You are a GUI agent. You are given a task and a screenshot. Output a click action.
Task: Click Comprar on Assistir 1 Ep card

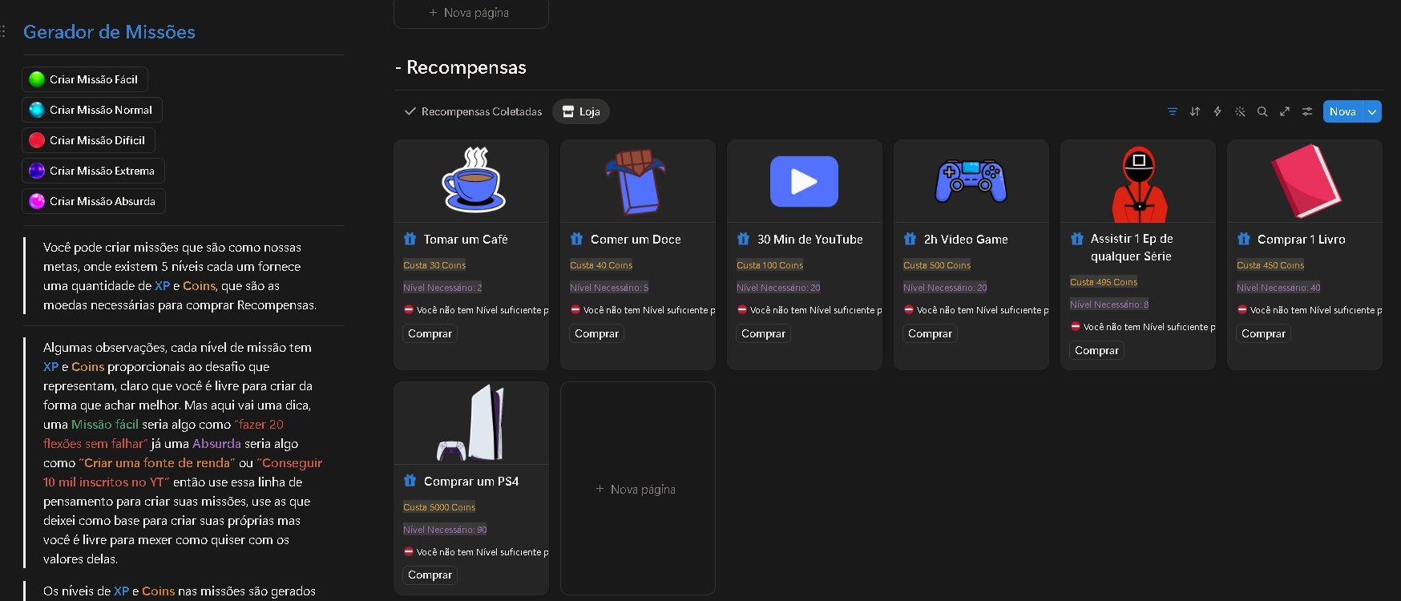[x=1096, y=350]
